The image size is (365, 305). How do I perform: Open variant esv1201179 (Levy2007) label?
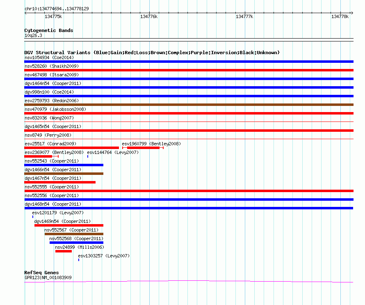[58, 213]
